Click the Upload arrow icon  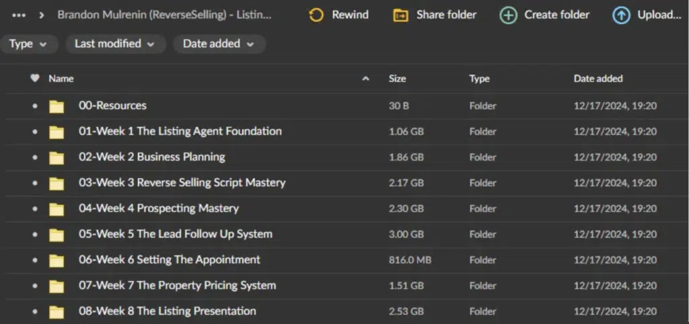pos(621,16)
